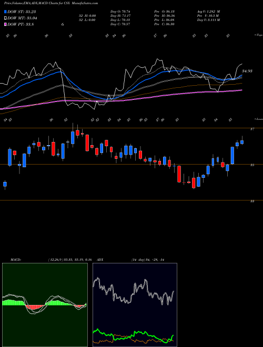Click the 37 price axis label
Viewport: 263px width, 347px height.
click(252, 129)
